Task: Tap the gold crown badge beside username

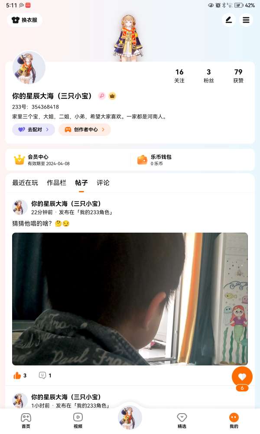Action: [112, 96]
